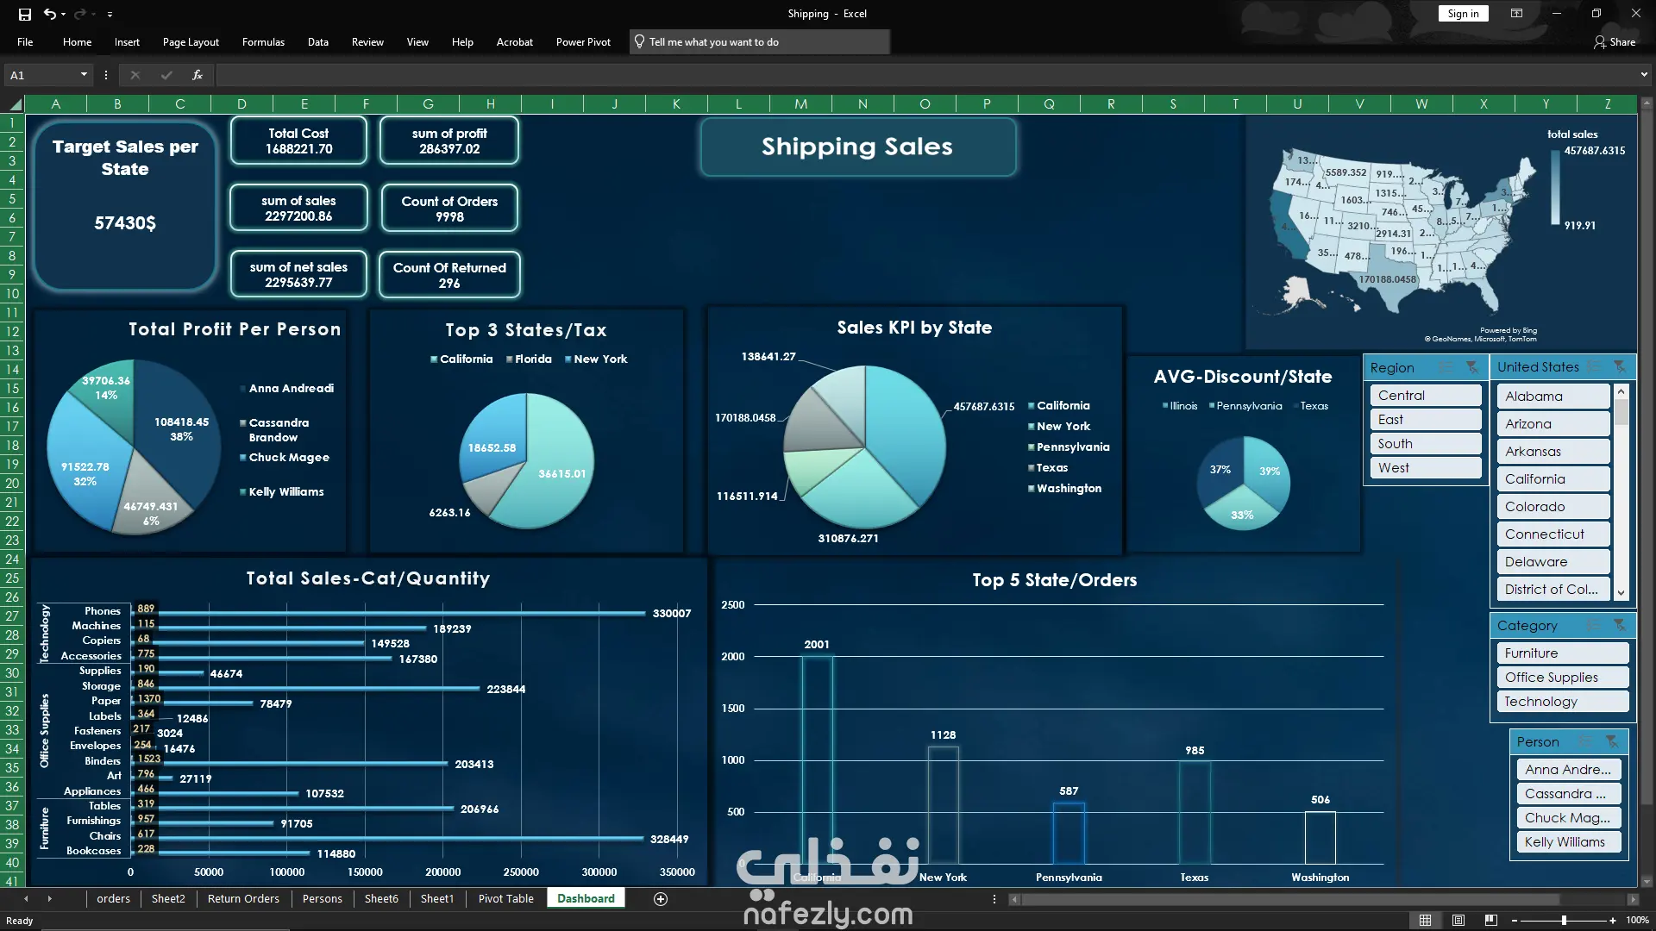This screenshot has height=931, width=1656.
Task: Click the zoom slider handle
Action: click(x=1564, y=921)
